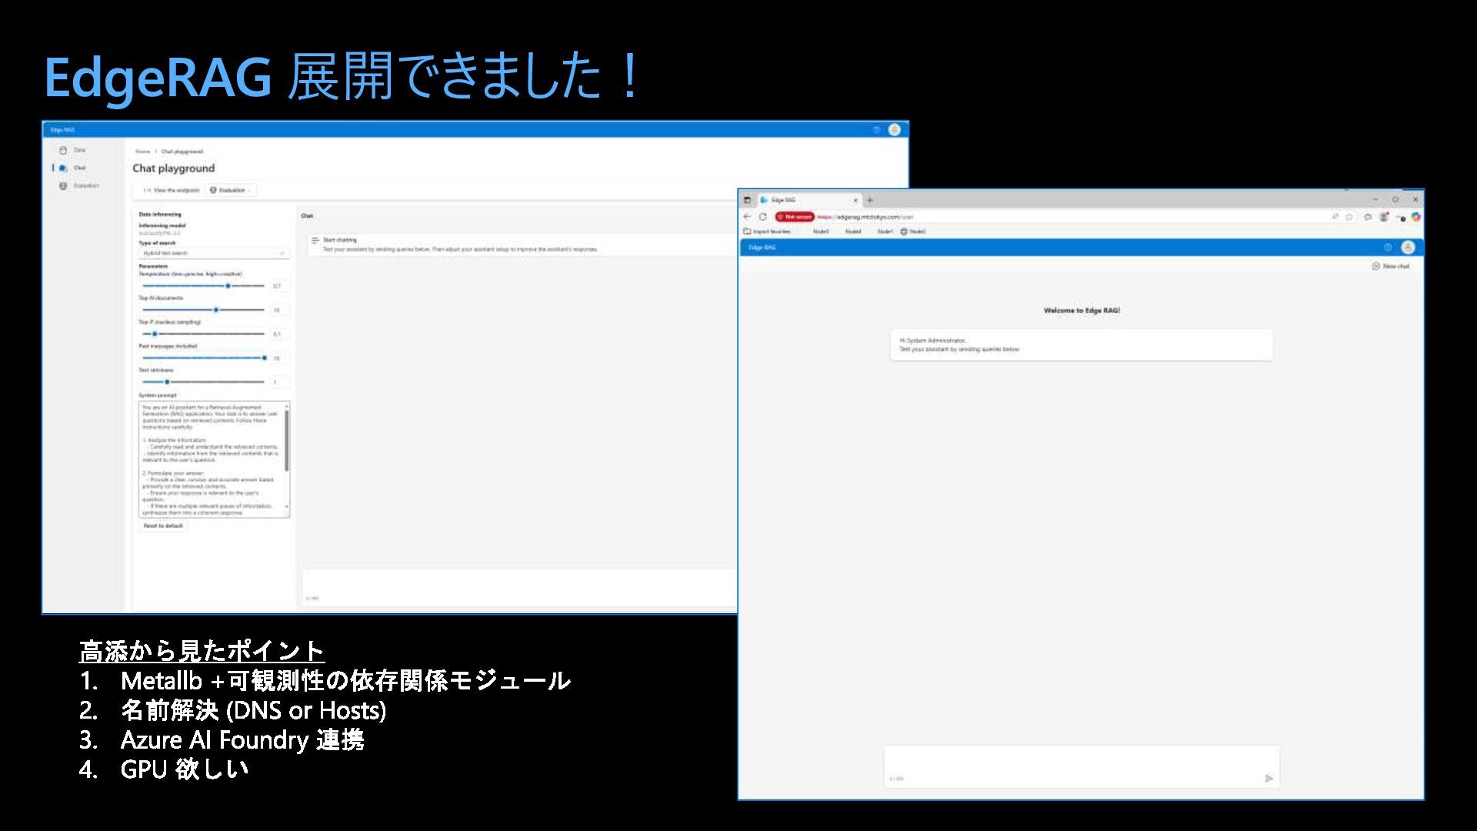Click the read aloud icon in address bar
1477x831 pixels.
click(x=1335, y=217)
